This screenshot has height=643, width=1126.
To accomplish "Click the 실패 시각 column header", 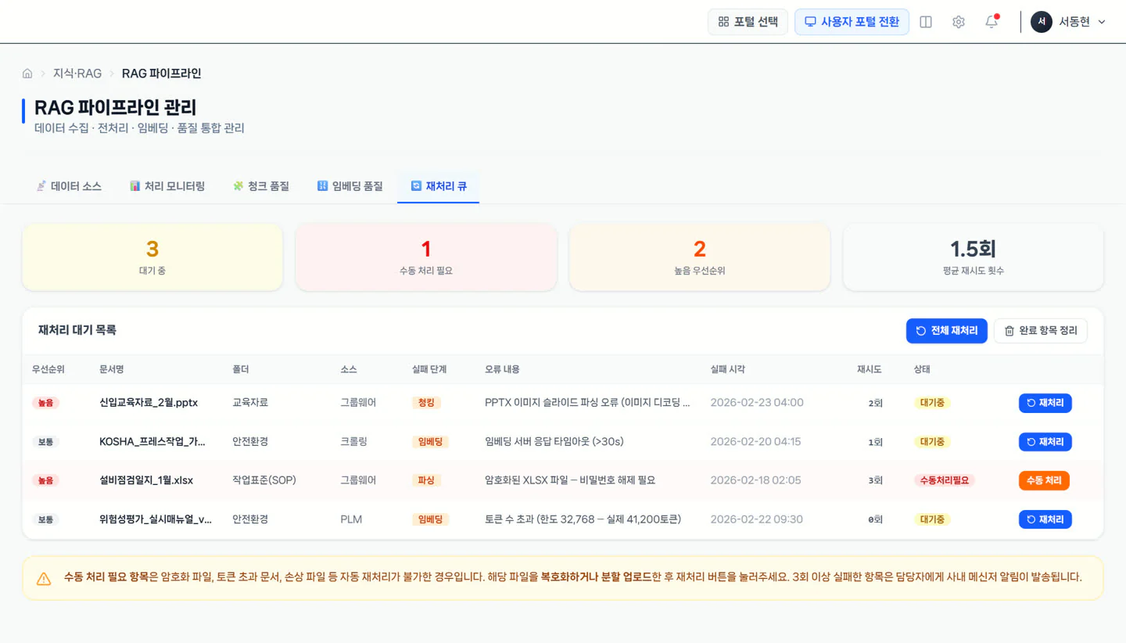I will coord(727,369).
